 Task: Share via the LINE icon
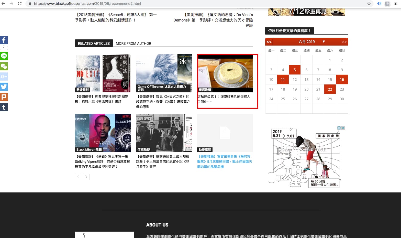click(x=4, y=56)
